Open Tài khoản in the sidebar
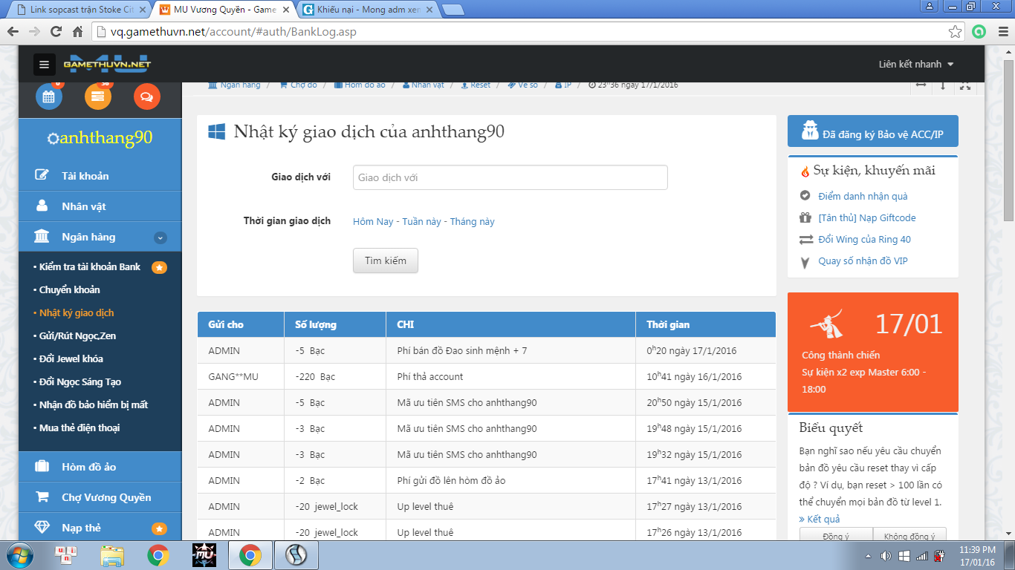 point(85,176)
